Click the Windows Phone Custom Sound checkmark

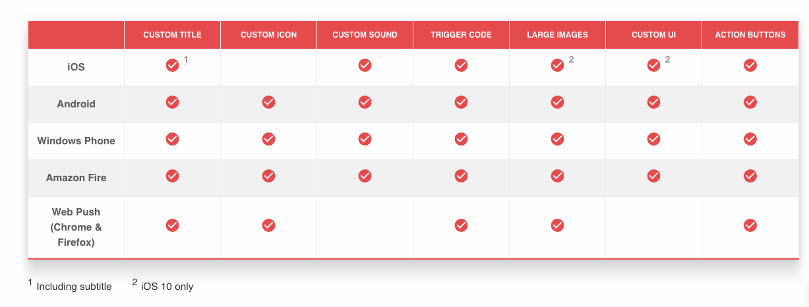pos(365,139)
